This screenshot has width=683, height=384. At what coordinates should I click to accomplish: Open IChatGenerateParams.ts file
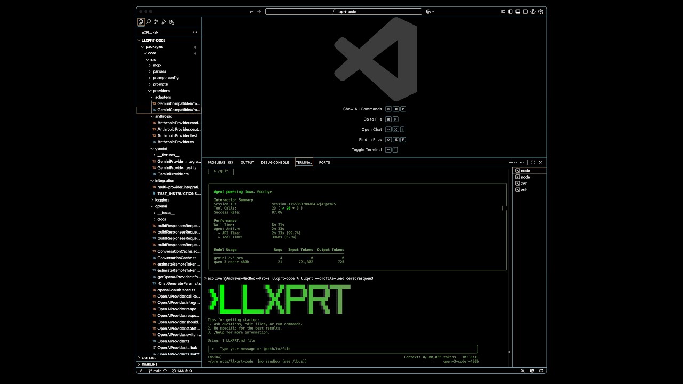[169, 283]
